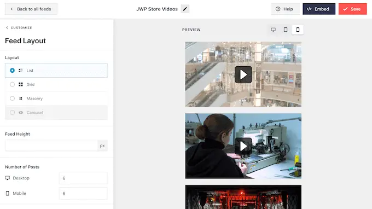The height and width of the screenshot is (209, 372).
Task: Play the sewing machine video
Action: point(243,146)
